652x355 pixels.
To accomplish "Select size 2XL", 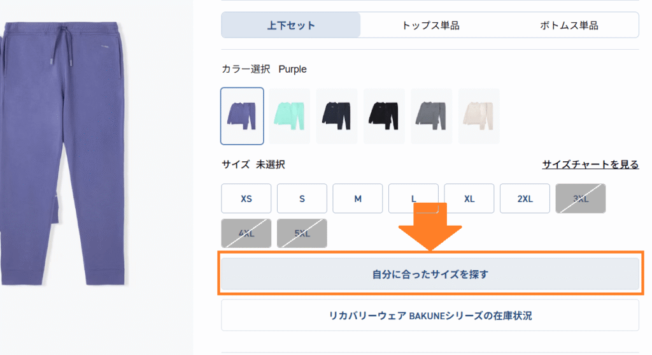I will click(525, 198).
